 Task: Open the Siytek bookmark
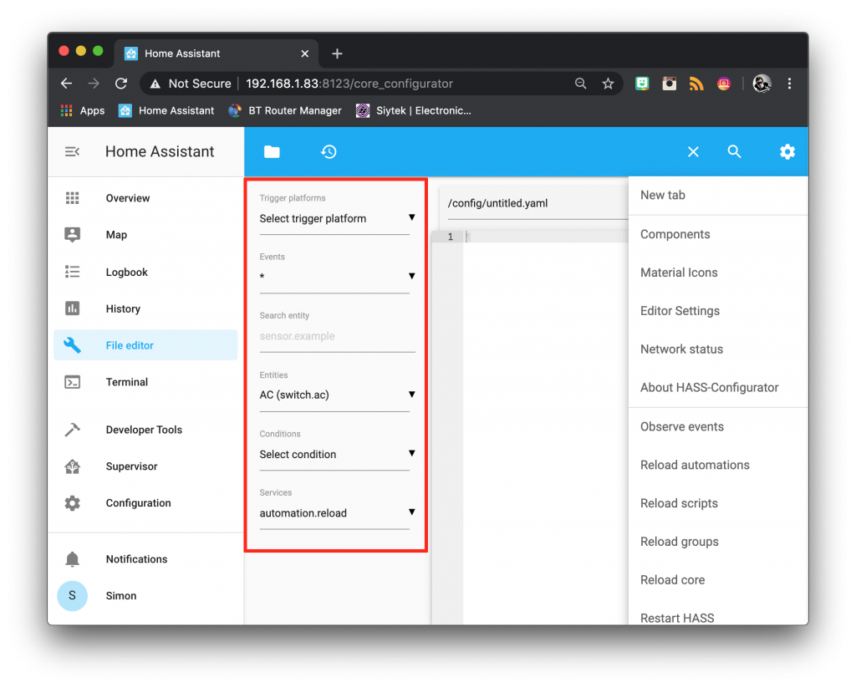tap(414, 111)
